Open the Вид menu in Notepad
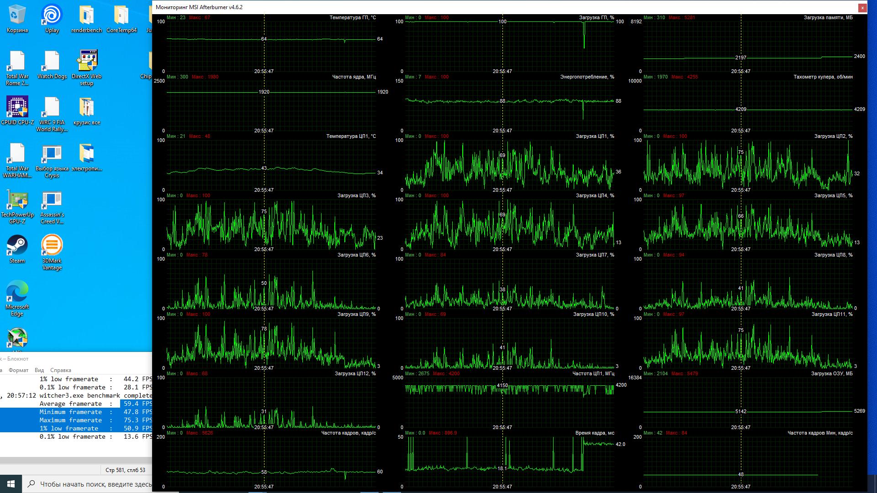The width and height of the screenshot is (877, 493). click(39, 370)
